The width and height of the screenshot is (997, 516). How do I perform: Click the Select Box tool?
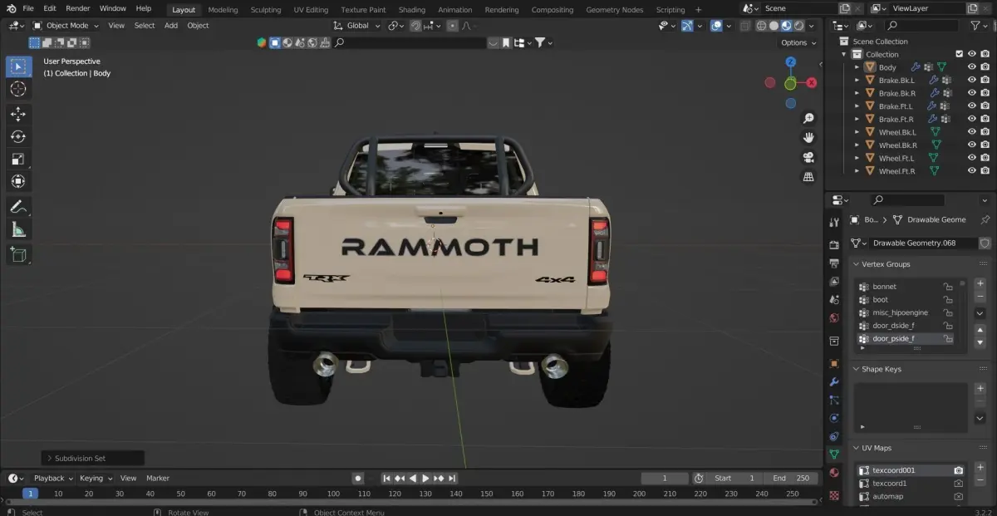coord(18,66)
